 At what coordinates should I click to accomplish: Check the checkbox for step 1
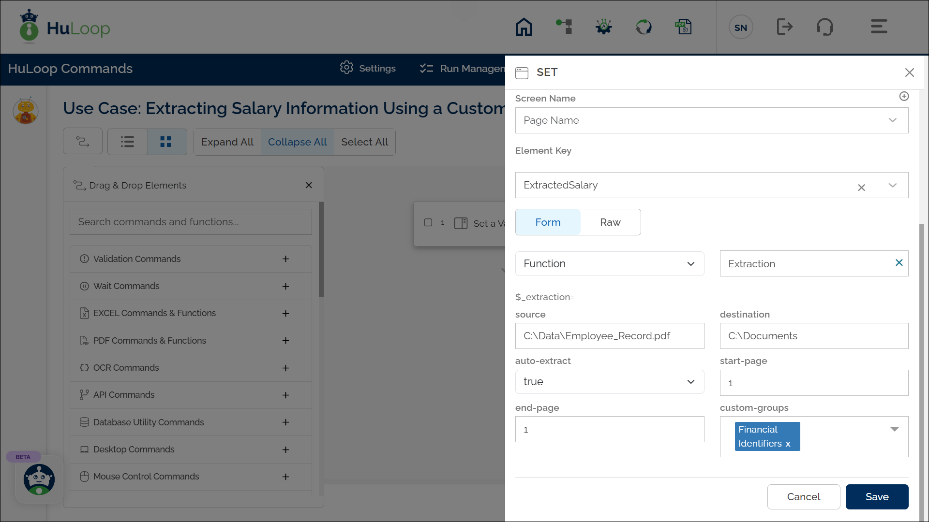click(x=428, y=223)
